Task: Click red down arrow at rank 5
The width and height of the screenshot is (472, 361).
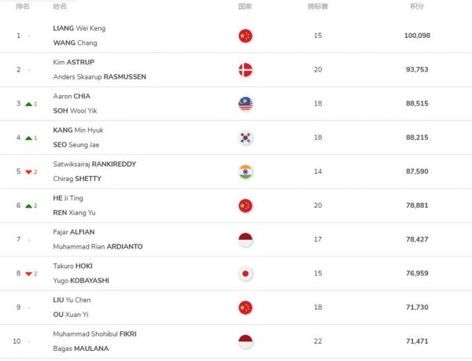Action: point(28,172)
